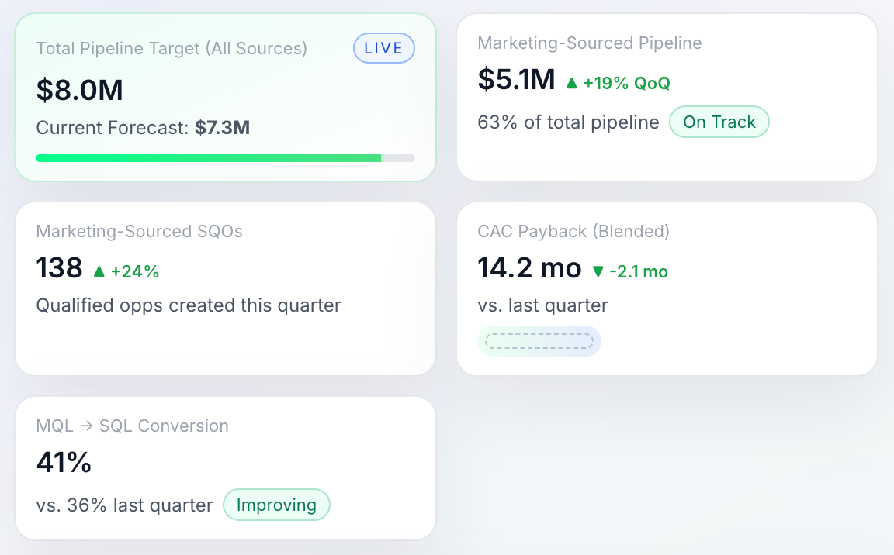Select the 138 SQO count
The image size is (894, 555).
59,267
